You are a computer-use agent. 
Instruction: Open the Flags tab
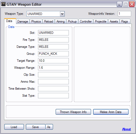tap(124, 21)
